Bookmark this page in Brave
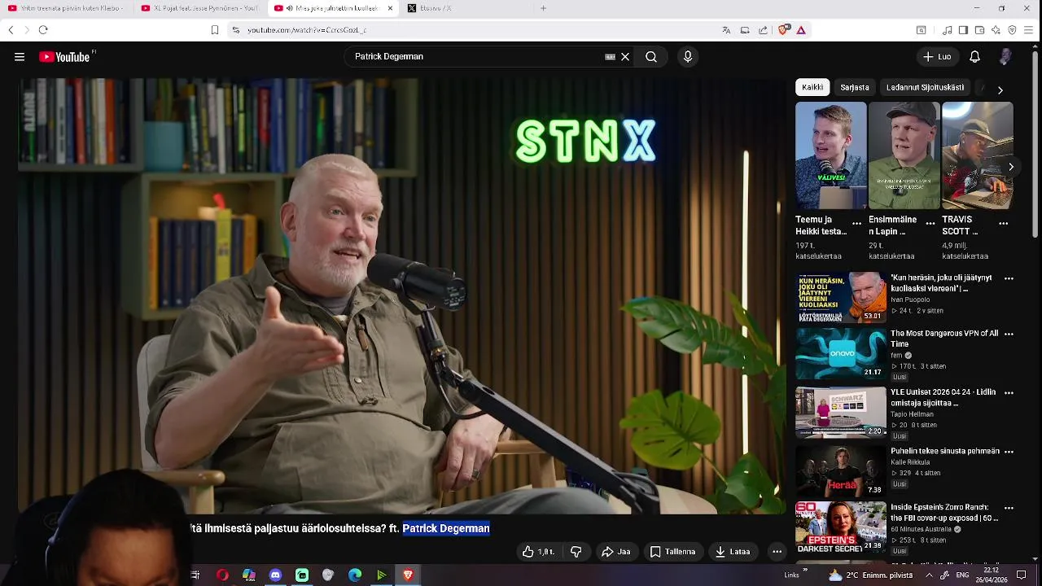1042x586 pixels. click(x=215, y=30)
